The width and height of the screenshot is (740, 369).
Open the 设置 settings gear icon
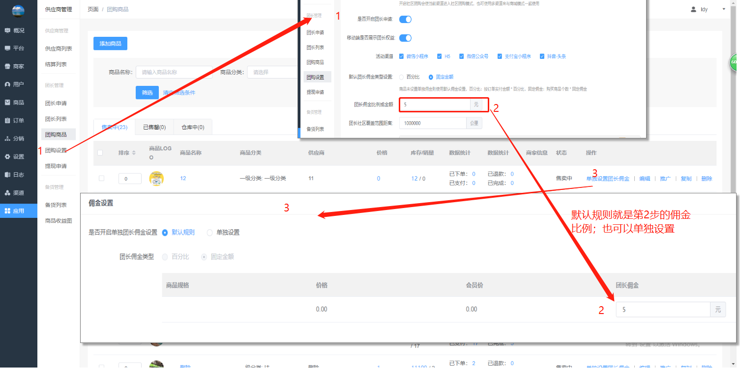(x=7, y=157)
